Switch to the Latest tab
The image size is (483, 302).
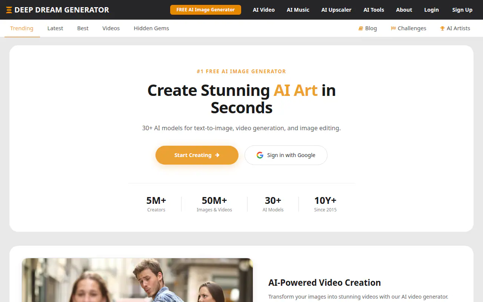(x=55, y=28)
